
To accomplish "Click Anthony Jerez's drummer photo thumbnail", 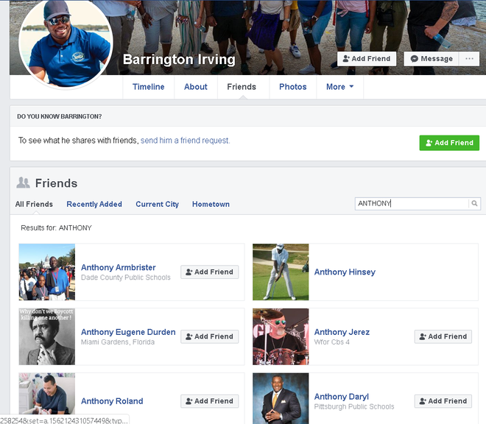I will click(281, 336).
